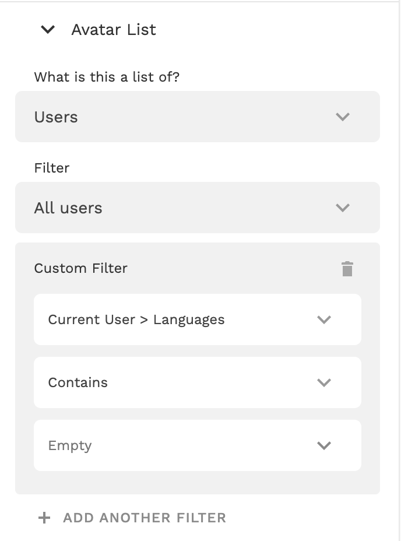Click the plus icon beside Add Another Filter
Screen dimensions: 401x541
pos(44,518)
